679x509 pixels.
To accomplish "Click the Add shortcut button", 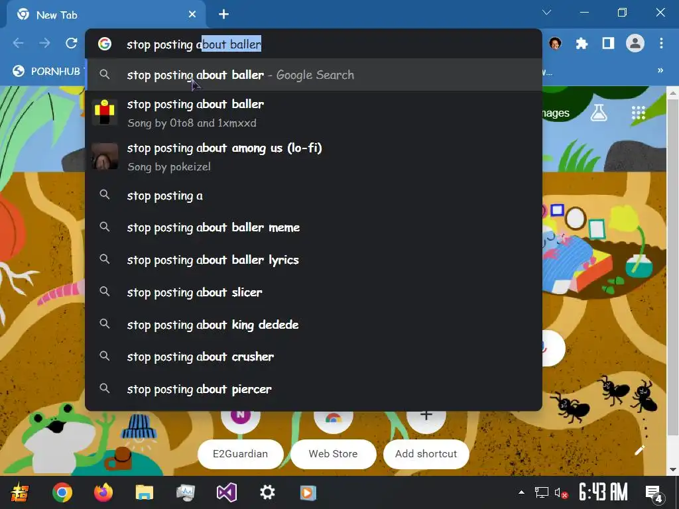I will (426, 454).
